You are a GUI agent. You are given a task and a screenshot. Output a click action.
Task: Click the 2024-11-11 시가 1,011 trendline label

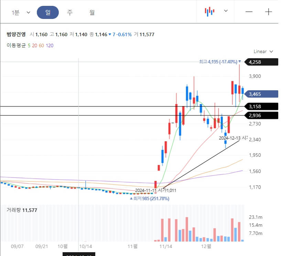pos(155,190)
